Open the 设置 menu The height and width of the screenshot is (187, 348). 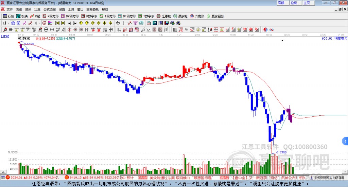(62, 9)
